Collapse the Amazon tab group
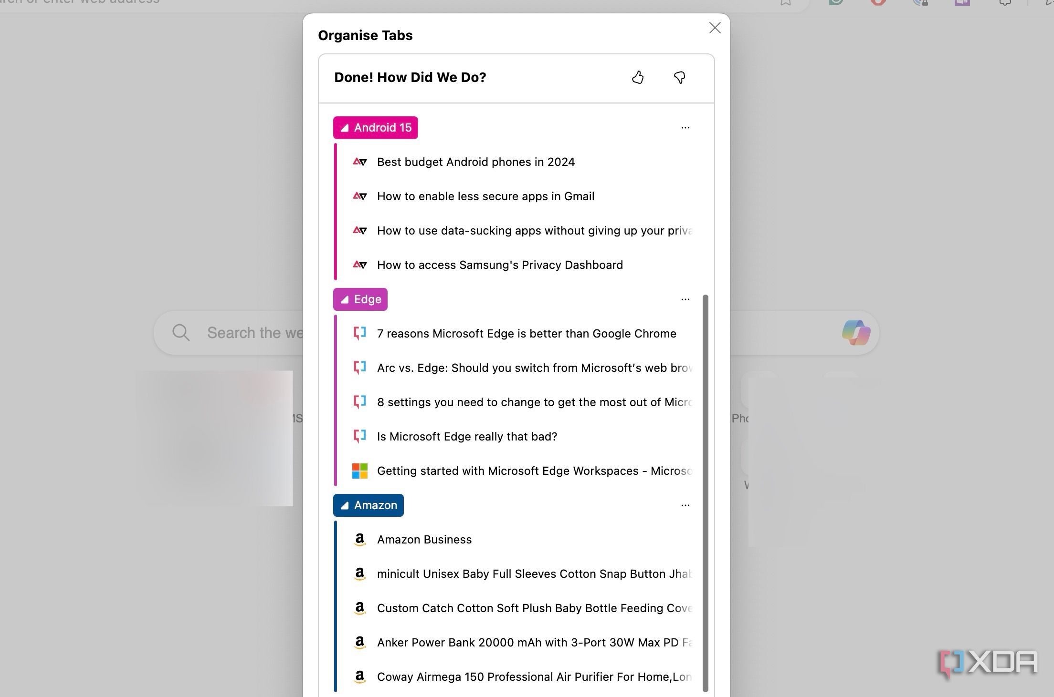Viewport: 1054px width, 697px height. coord(345,505)
